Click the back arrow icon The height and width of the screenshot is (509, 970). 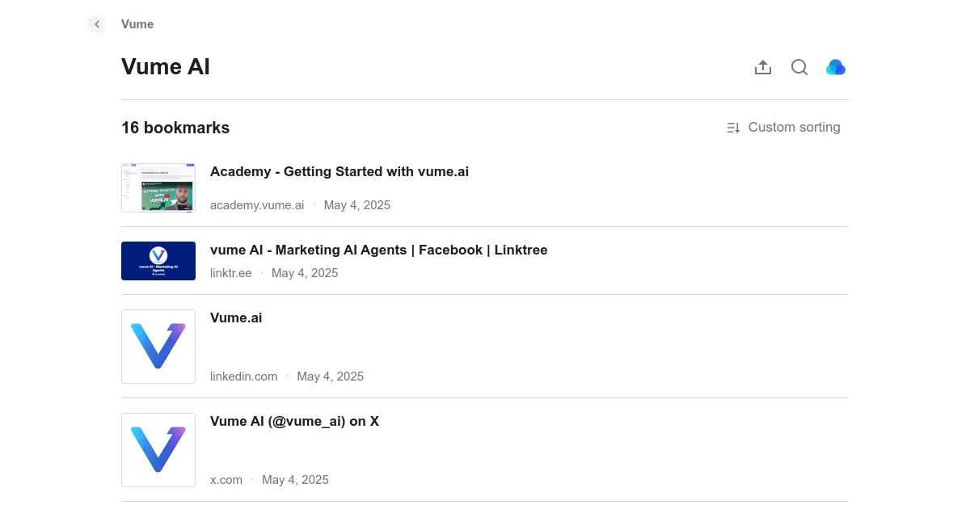pos(97,24)
